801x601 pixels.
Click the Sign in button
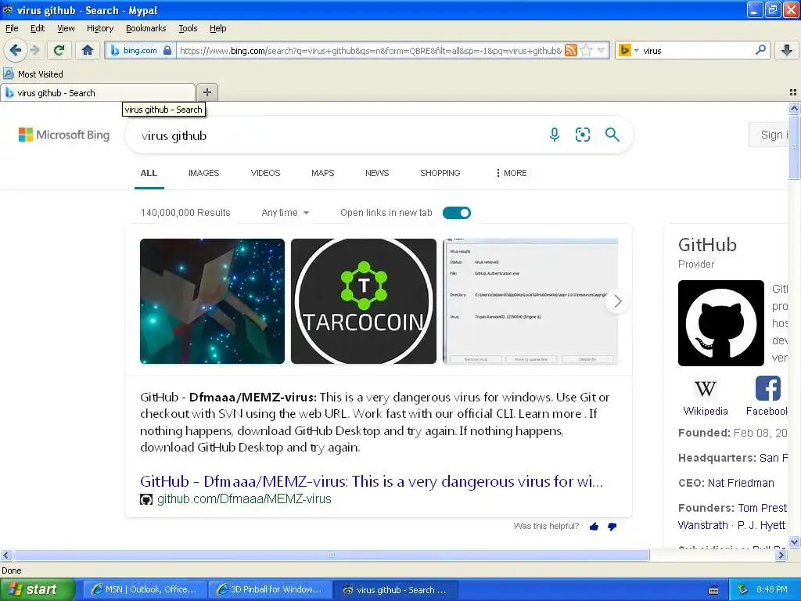(x=770, y=135)
